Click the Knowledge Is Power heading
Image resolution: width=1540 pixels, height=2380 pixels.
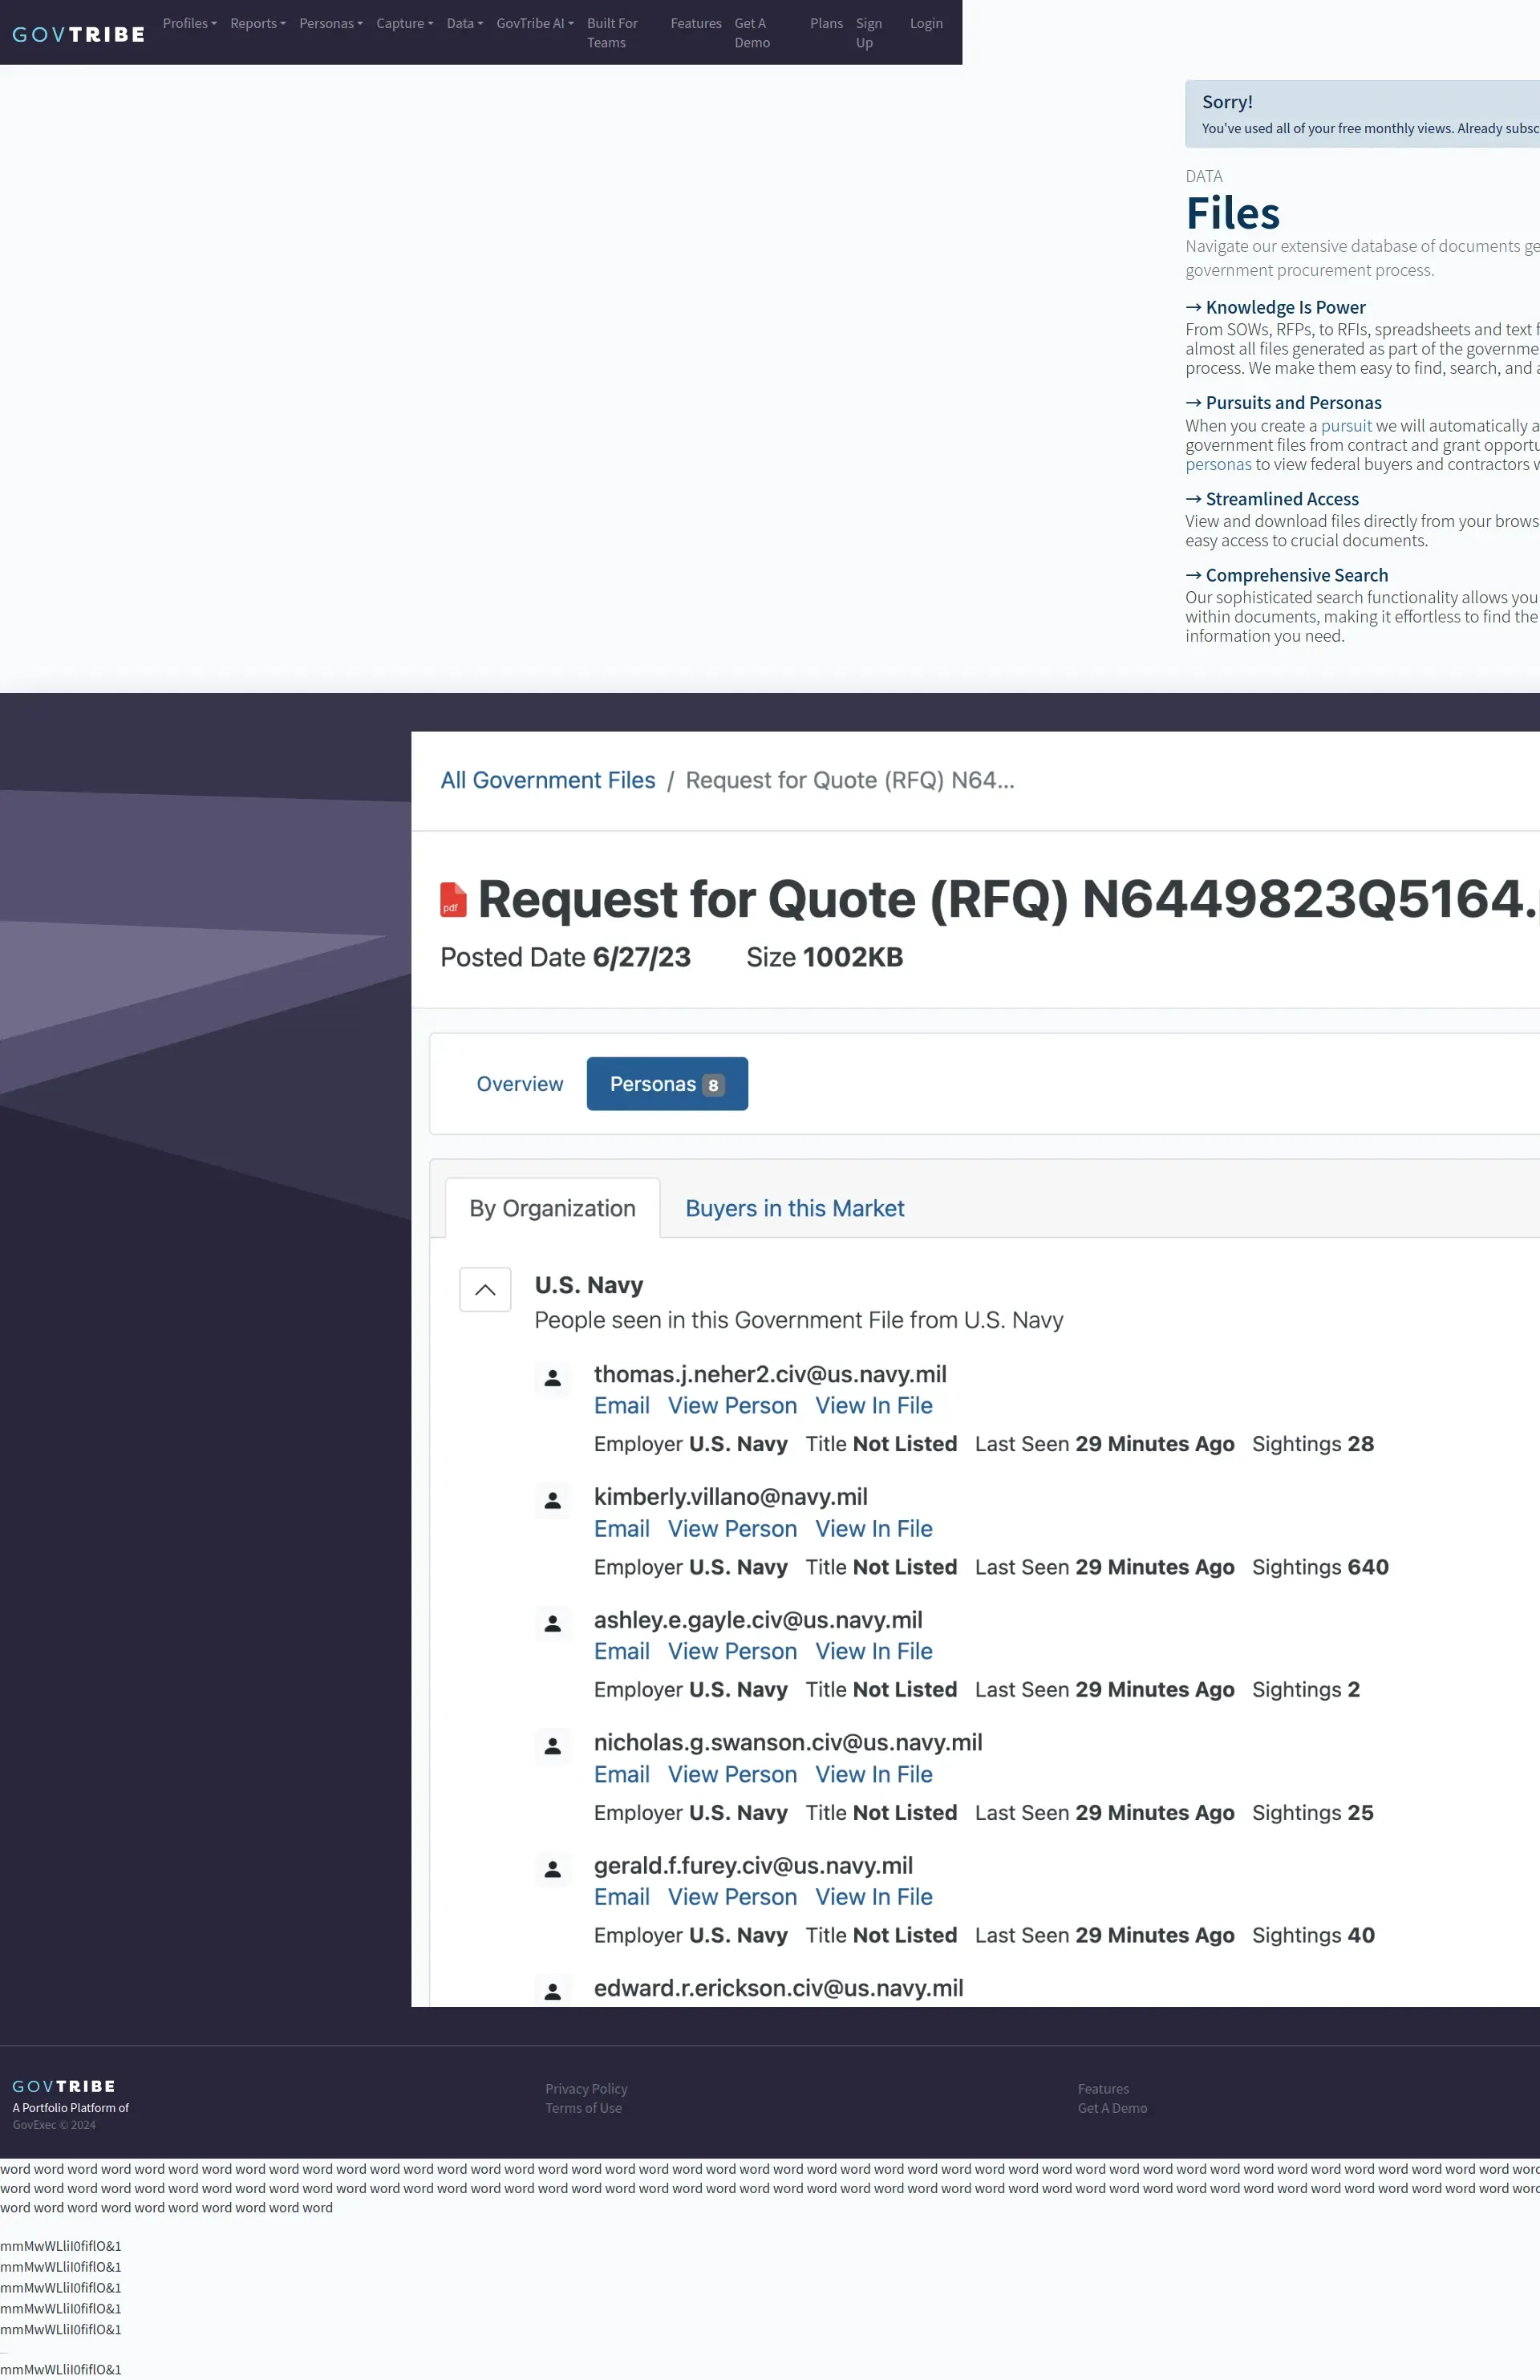1276,307
